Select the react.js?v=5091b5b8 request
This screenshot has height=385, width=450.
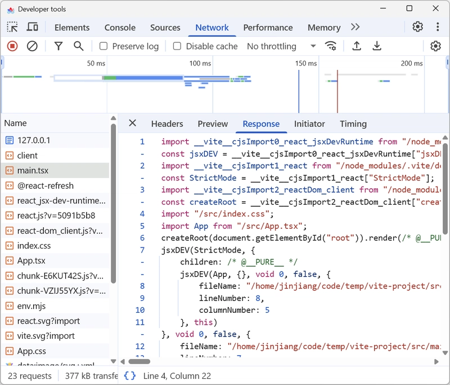coord(55,216)
